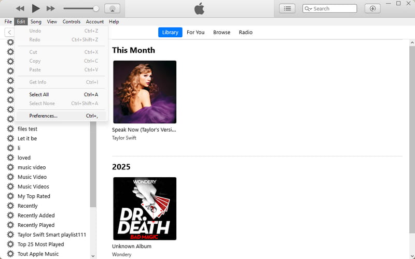Screen dimensions: 415x259
Task: Click gear icon beside Tout Apple Music
Action: [10, 254]
